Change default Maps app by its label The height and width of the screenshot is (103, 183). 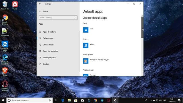coord(92,44)
